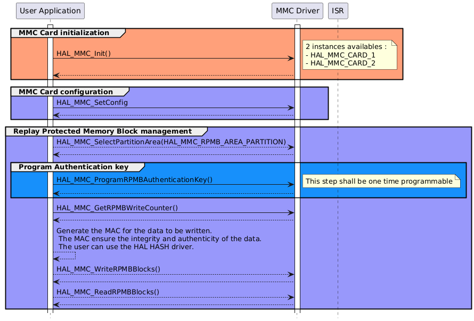Click the 'one time programmable' note
This screenshot has width=474, height=321.
[381, 181]
